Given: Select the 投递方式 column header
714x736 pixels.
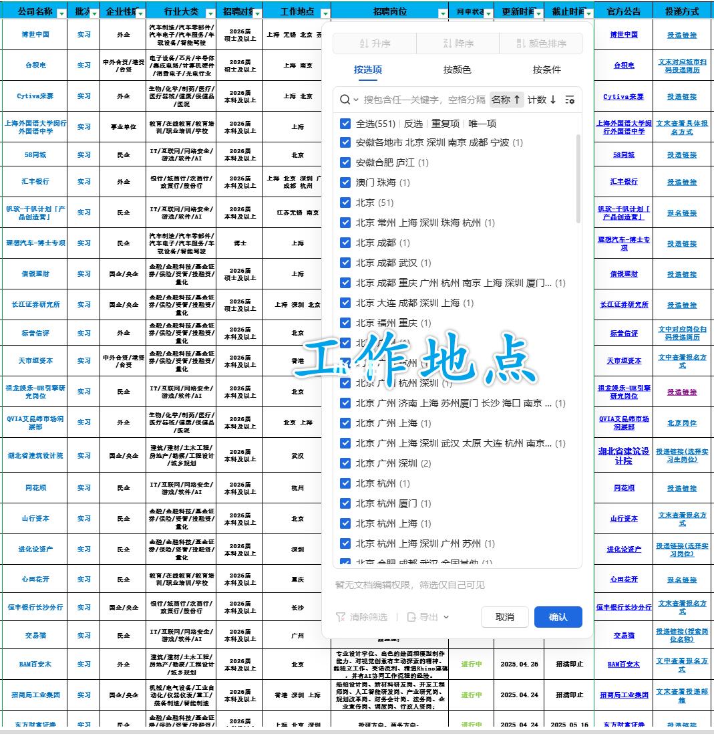Looking at the screenshot, I should point(682,11).
